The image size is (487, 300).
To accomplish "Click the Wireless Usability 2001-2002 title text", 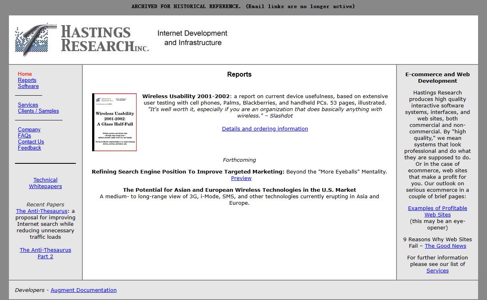I will [x=186, y=96].
